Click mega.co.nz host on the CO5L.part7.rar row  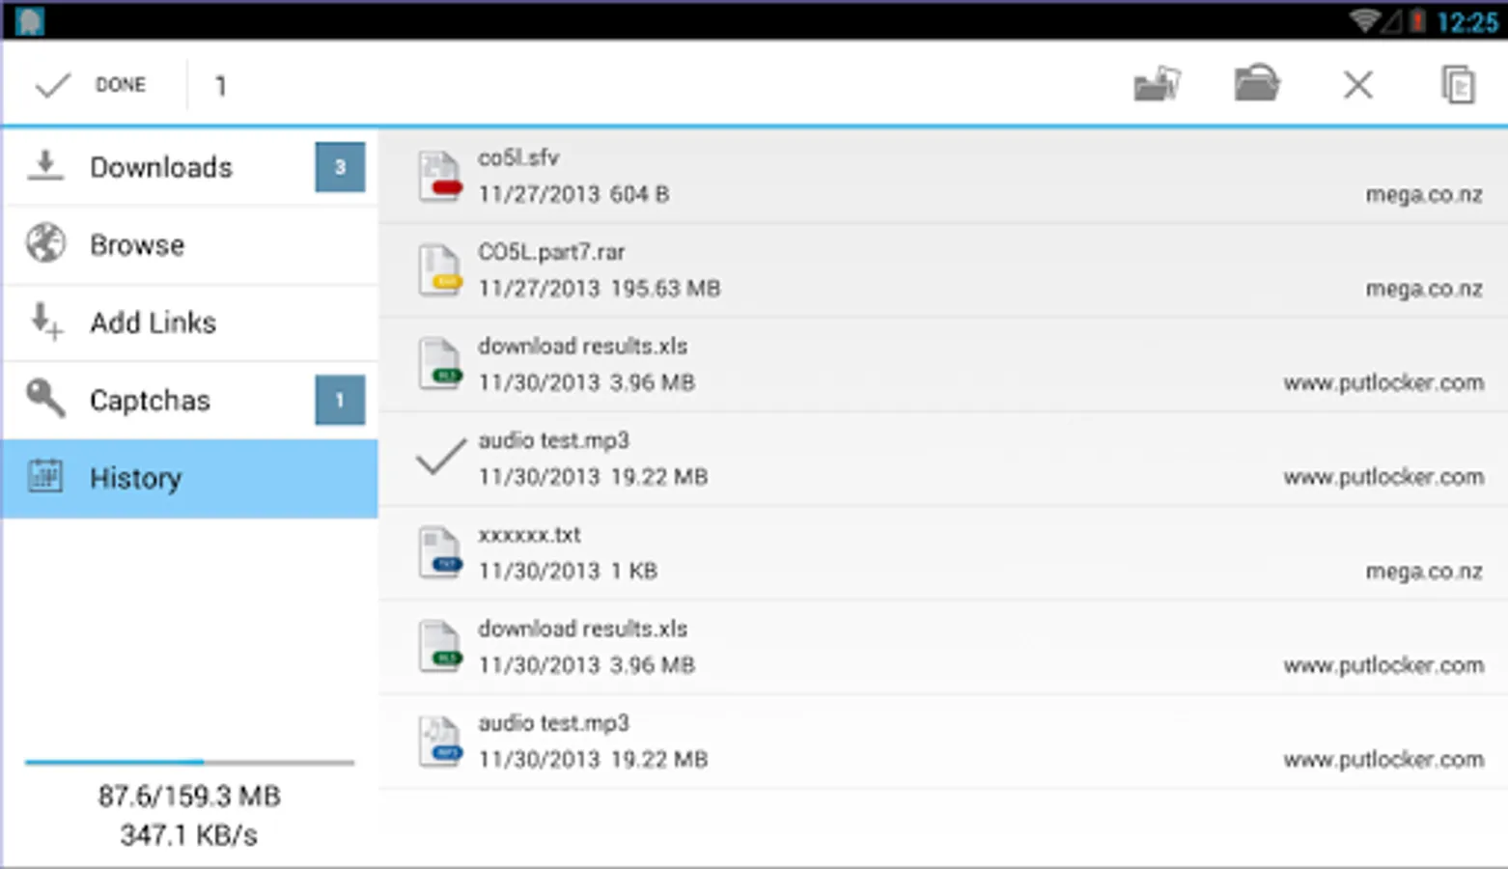1424,289
